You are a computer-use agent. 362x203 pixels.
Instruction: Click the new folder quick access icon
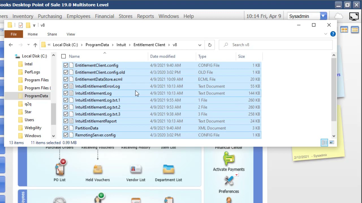click(x=28, y=25)
